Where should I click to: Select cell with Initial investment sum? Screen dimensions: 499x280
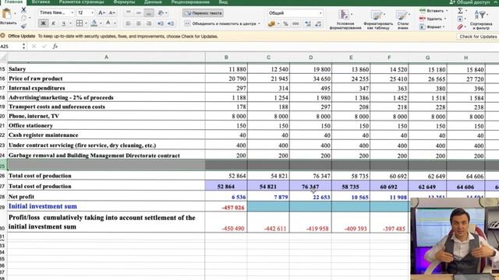pyautogui.click(x=106, y=206)
